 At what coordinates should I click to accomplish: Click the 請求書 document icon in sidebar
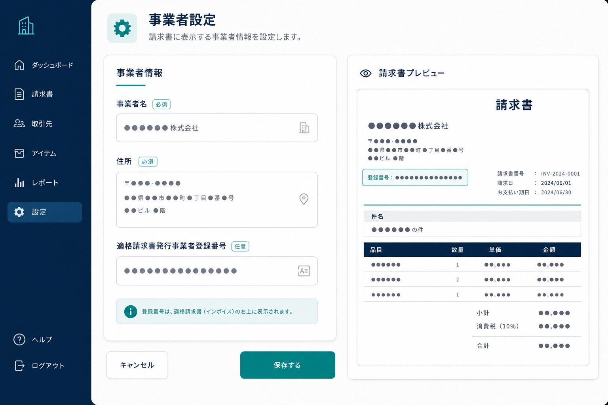19,94
